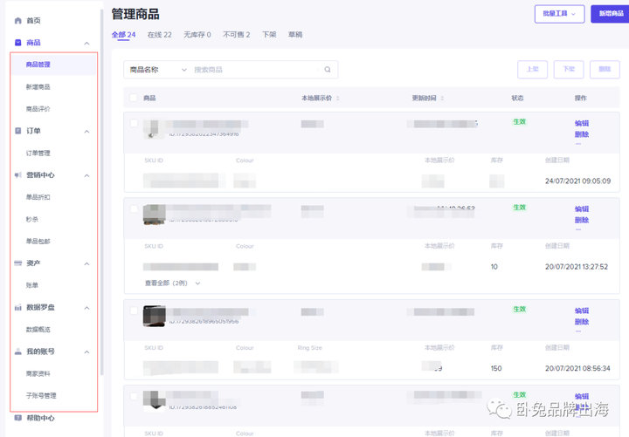
Task: Click the sidebar vertical scrollbar
Action: pyautogui.click(x=102, y=192)
